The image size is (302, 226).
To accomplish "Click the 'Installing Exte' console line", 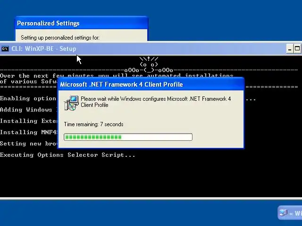I will pyautogui.click(x=28, y=121).
